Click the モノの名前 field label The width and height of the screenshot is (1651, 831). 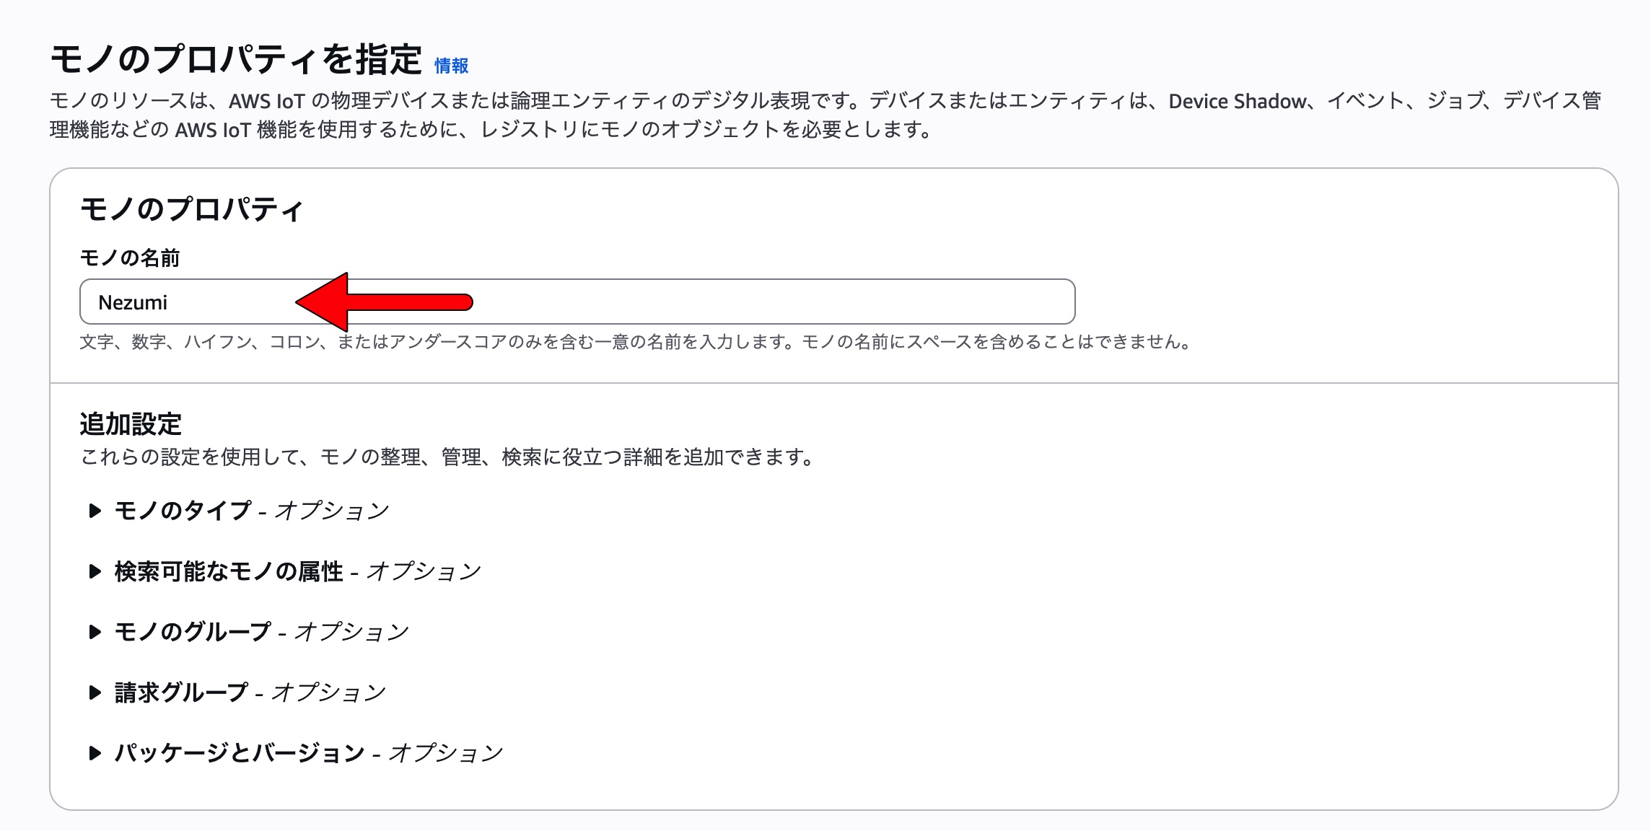point(130,258)
